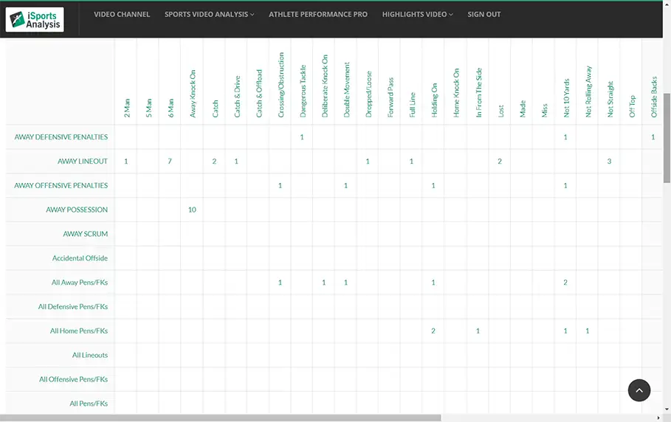Expand the Highlights Video dropdown
Viewport: 671px width, 422px height.
pyautogui.click(x=417, y=15)
